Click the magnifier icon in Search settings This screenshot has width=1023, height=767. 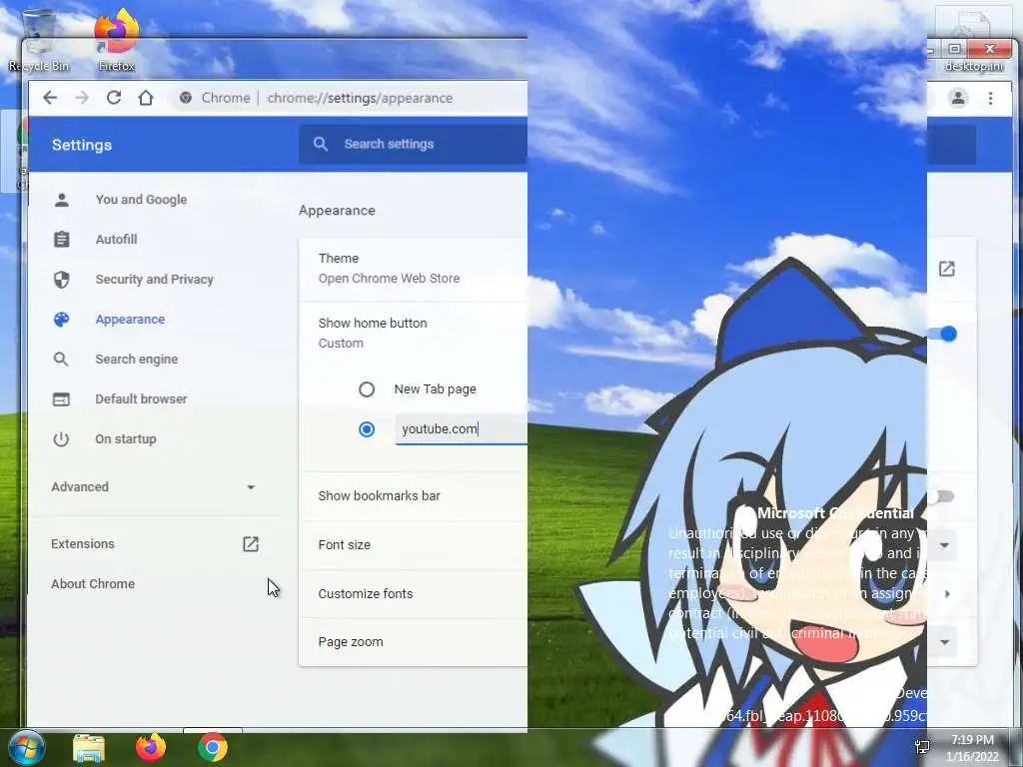[x=321, y=144]
